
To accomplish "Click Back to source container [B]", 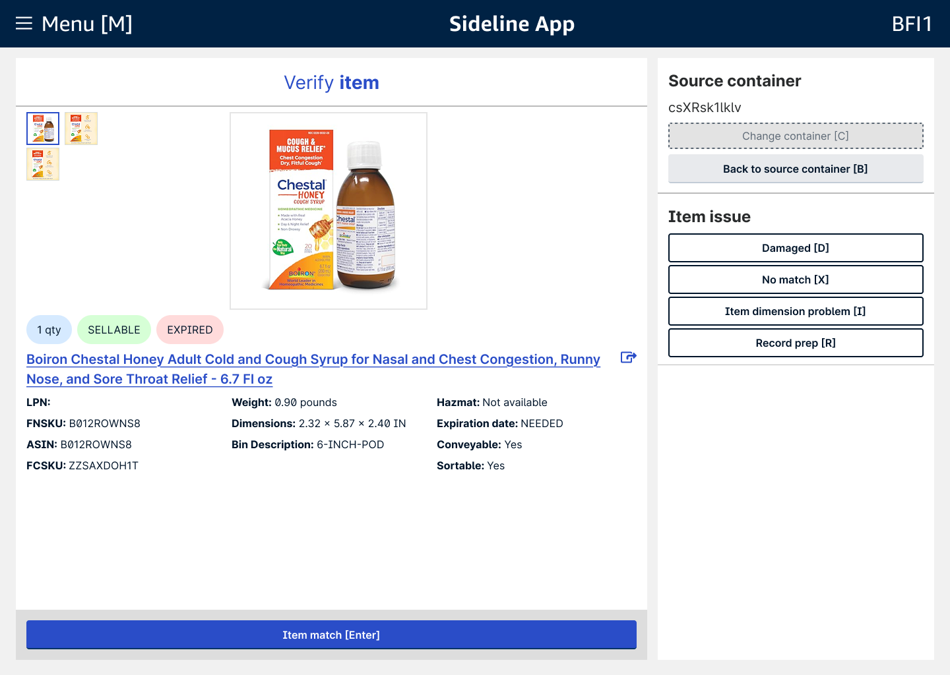I will click(x=796, y=169).
